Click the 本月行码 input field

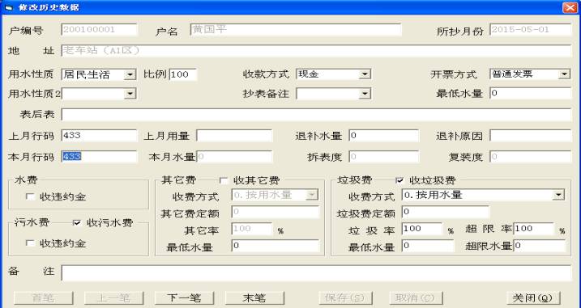(x=100, y=157)
